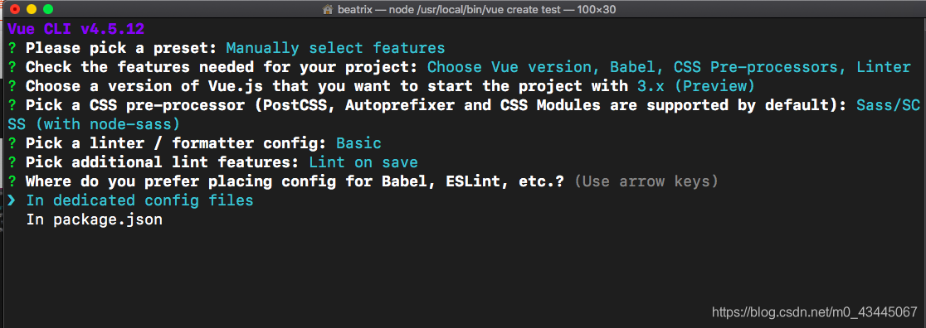Click the green question mark beside preset prompt
Screen dimensions: 926x328
click(12, 48)
